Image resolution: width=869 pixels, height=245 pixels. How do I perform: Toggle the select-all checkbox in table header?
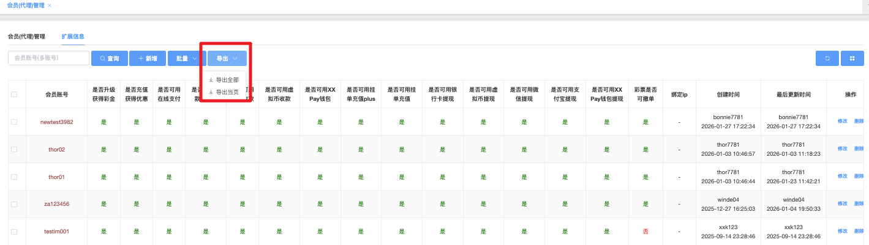pyautogui.click(x=14, y=95)
